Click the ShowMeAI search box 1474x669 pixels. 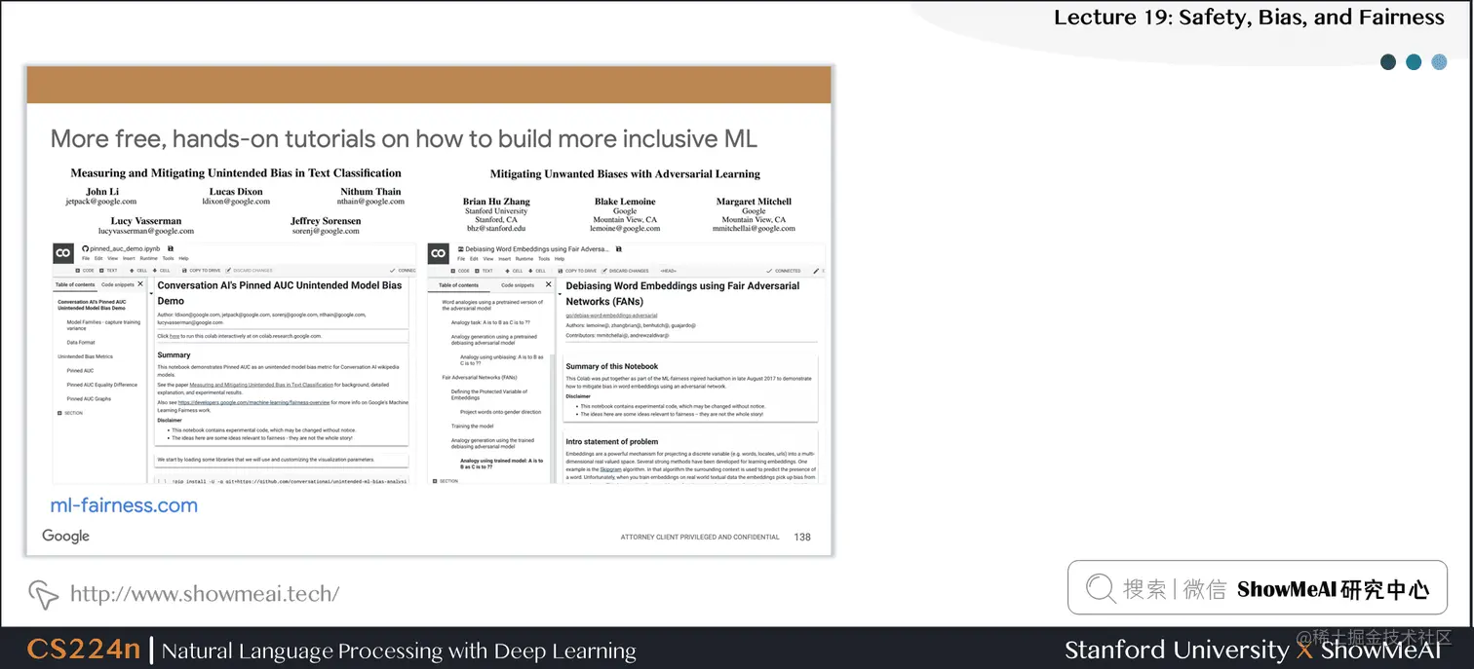[1257, 587]
